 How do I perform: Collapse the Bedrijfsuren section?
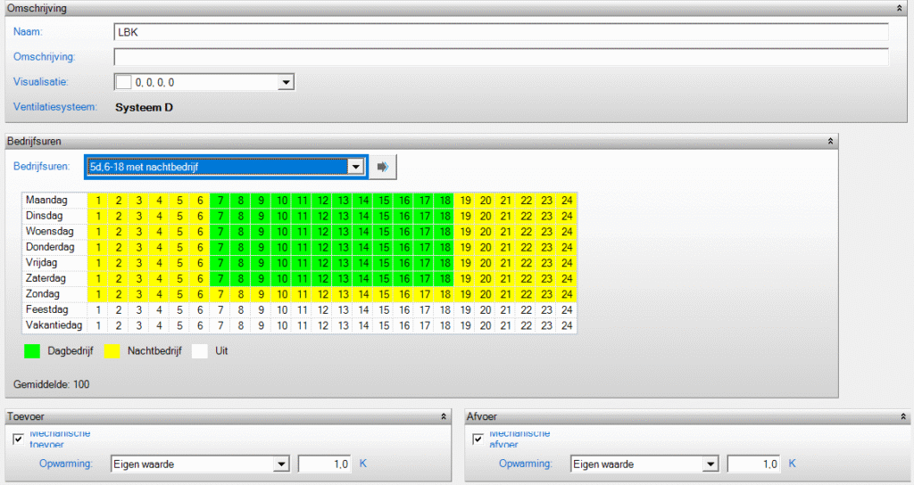(830, 141)
